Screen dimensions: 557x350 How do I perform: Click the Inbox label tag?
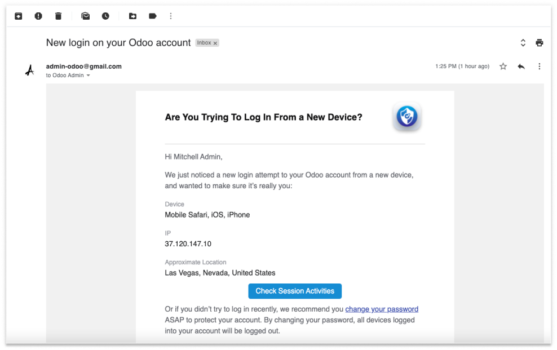[x=204, y=43]
